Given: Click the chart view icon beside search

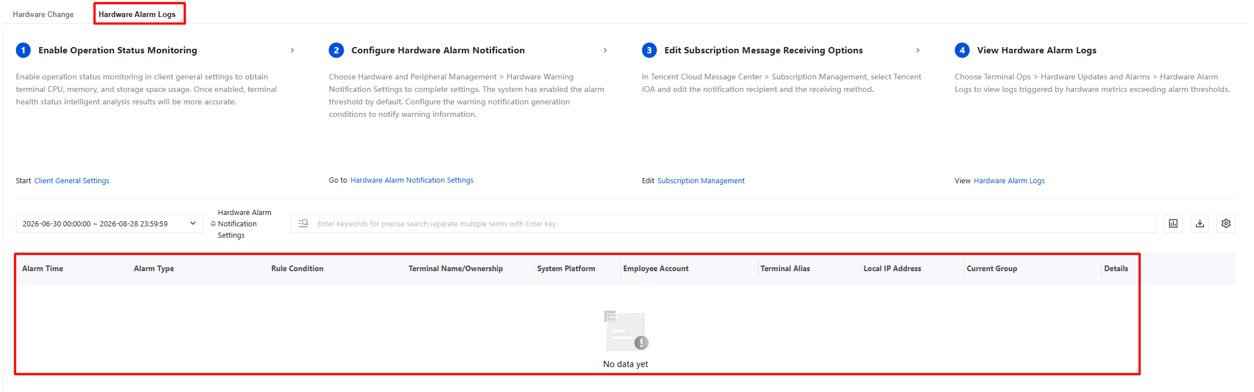Looking at the screenshot, I should click(1173, 224).
